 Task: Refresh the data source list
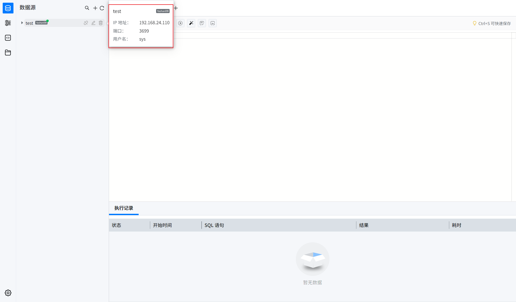pos(102,8)
